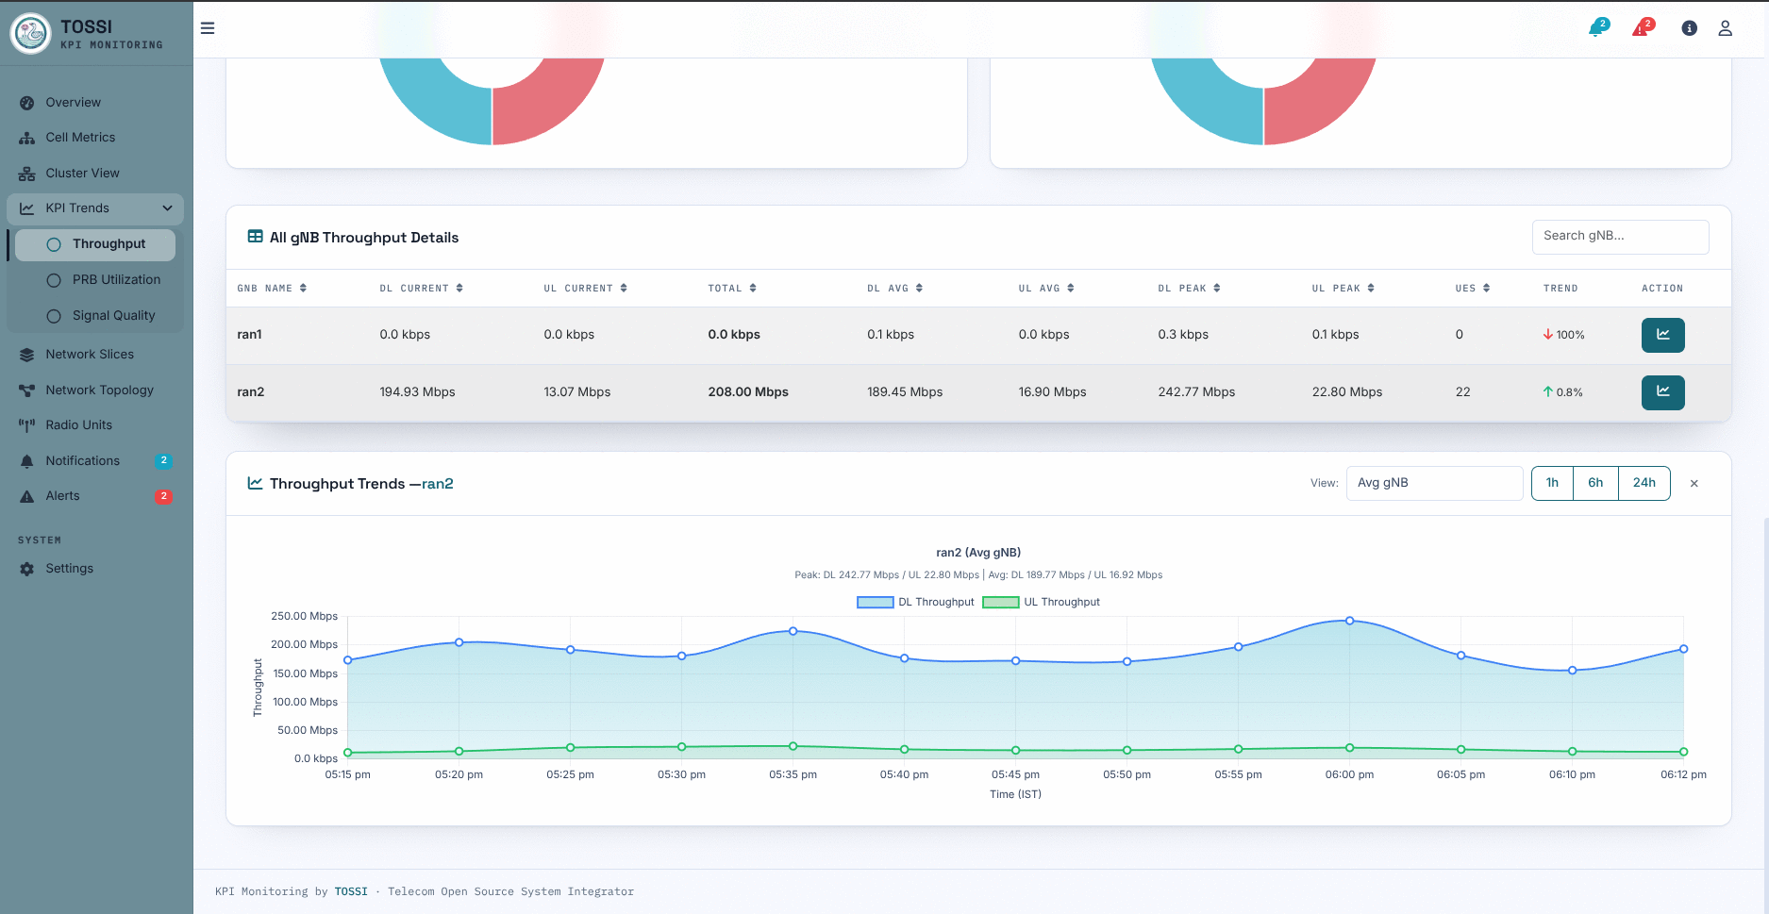Image resolution: width=1769 pixels, height=914 pixels.
Task: Select the 24h time range
Action: pos(1644,483)
